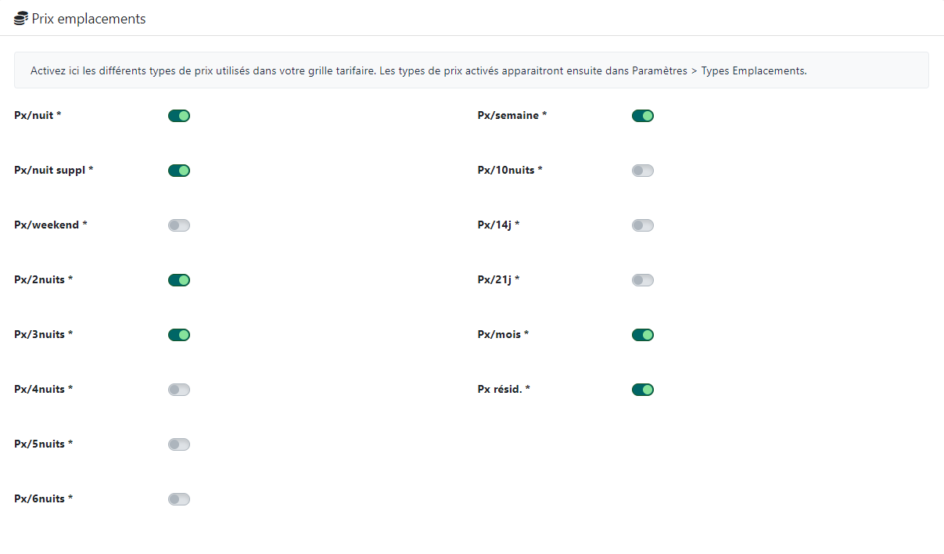The width and height of the screenshot is (944, 554).
Task: Click the Px résid. label
Action: 503,390
